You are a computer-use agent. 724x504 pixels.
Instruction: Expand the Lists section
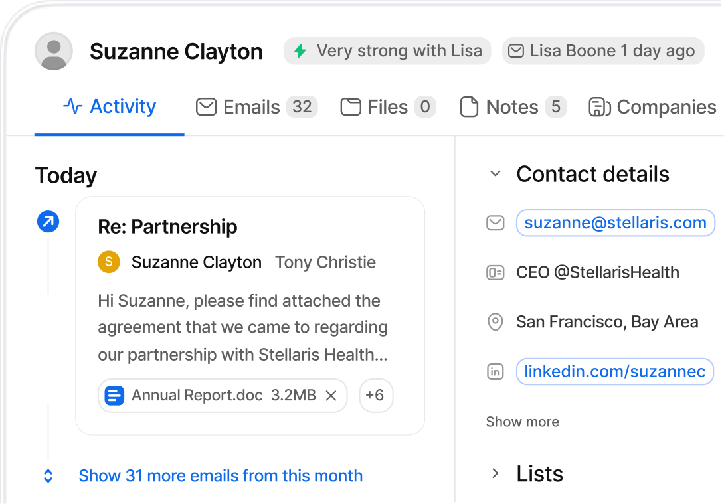tap(495, 473)
